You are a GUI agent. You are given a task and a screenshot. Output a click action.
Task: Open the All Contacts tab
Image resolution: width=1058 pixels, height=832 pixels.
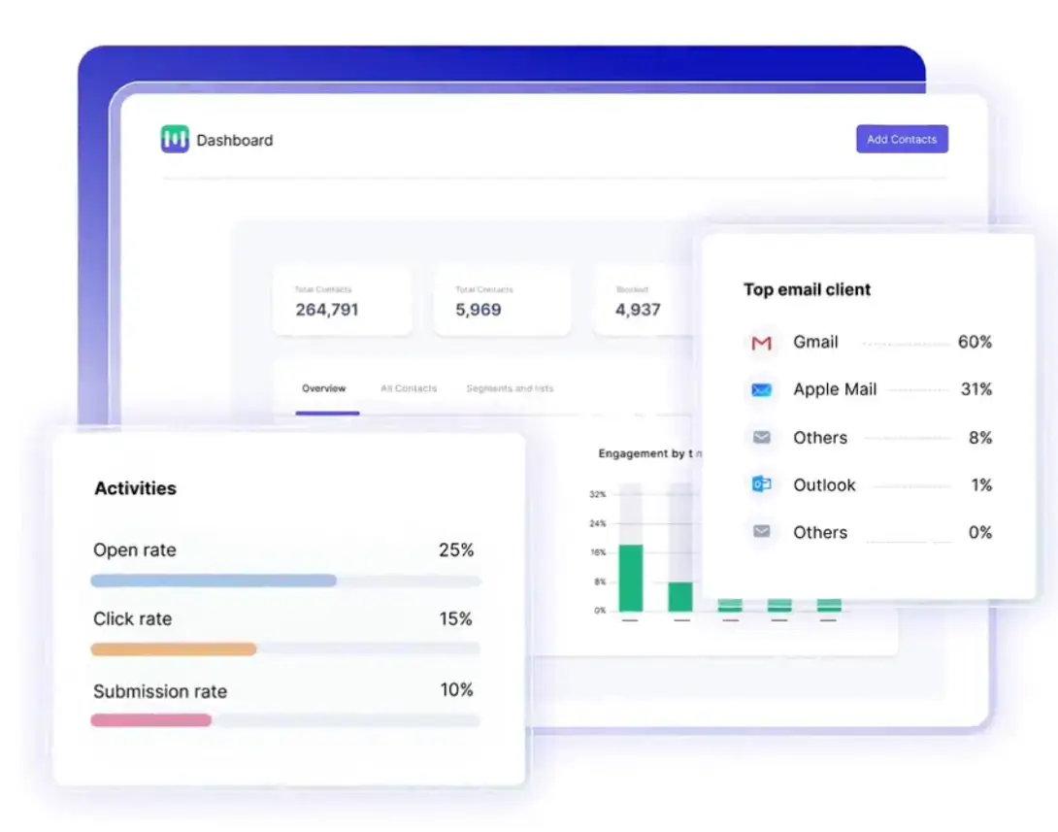tap(409, 388)
